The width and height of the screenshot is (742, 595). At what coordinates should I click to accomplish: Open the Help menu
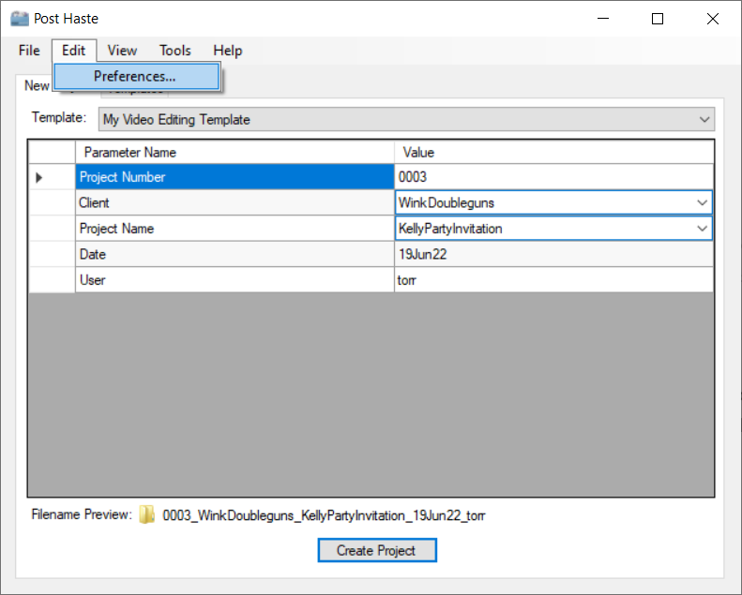coord(227,51)
